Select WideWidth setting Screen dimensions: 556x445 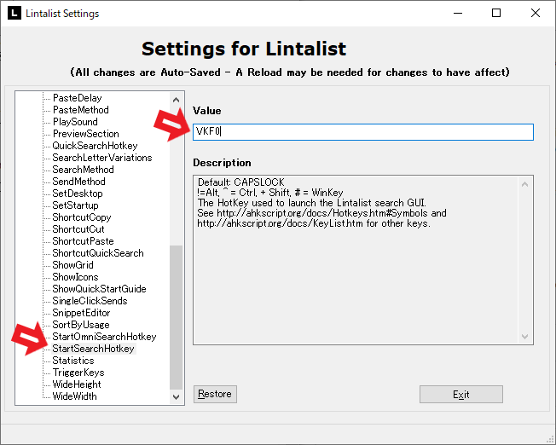pyautogui.click(x=74, y=396)
